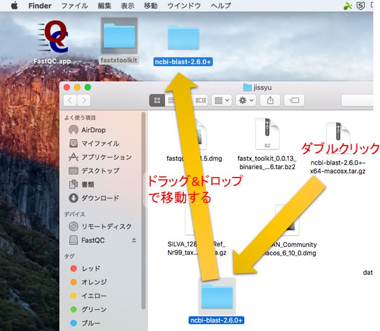The width and height of the screenshot is (380, 331).
Task: Open the gear action menu
Action: point(246,100)
